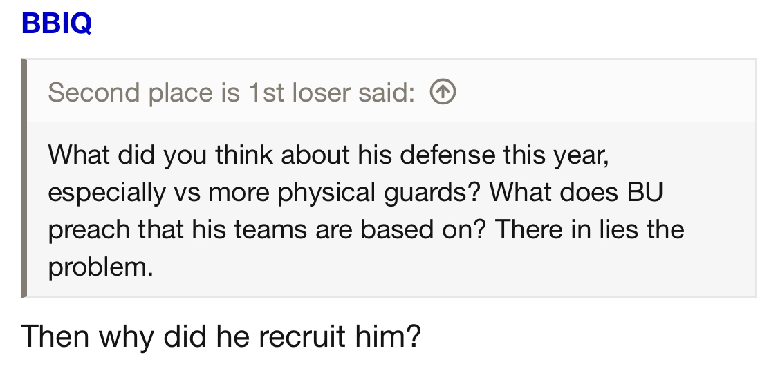The image size is (778, 371).
Task: Click empty quote area right of 'problem.'
Action: coord(447,268)
